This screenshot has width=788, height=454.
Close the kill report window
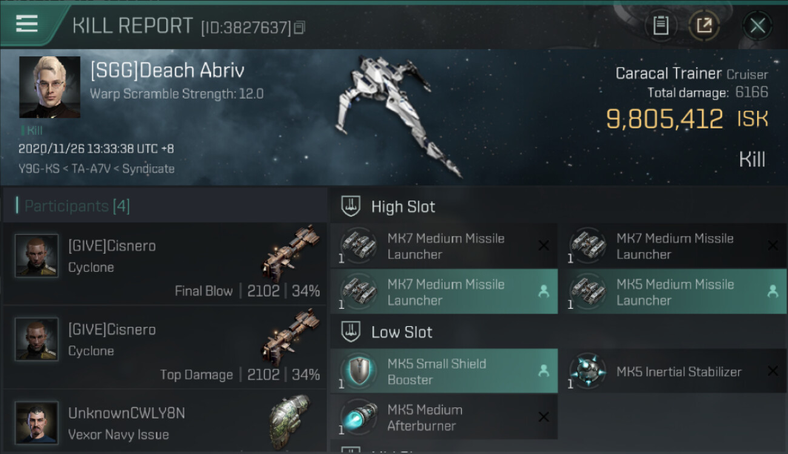pos(757,25)
